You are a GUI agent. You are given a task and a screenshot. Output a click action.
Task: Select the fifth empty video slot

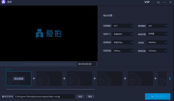click(140, 79)
